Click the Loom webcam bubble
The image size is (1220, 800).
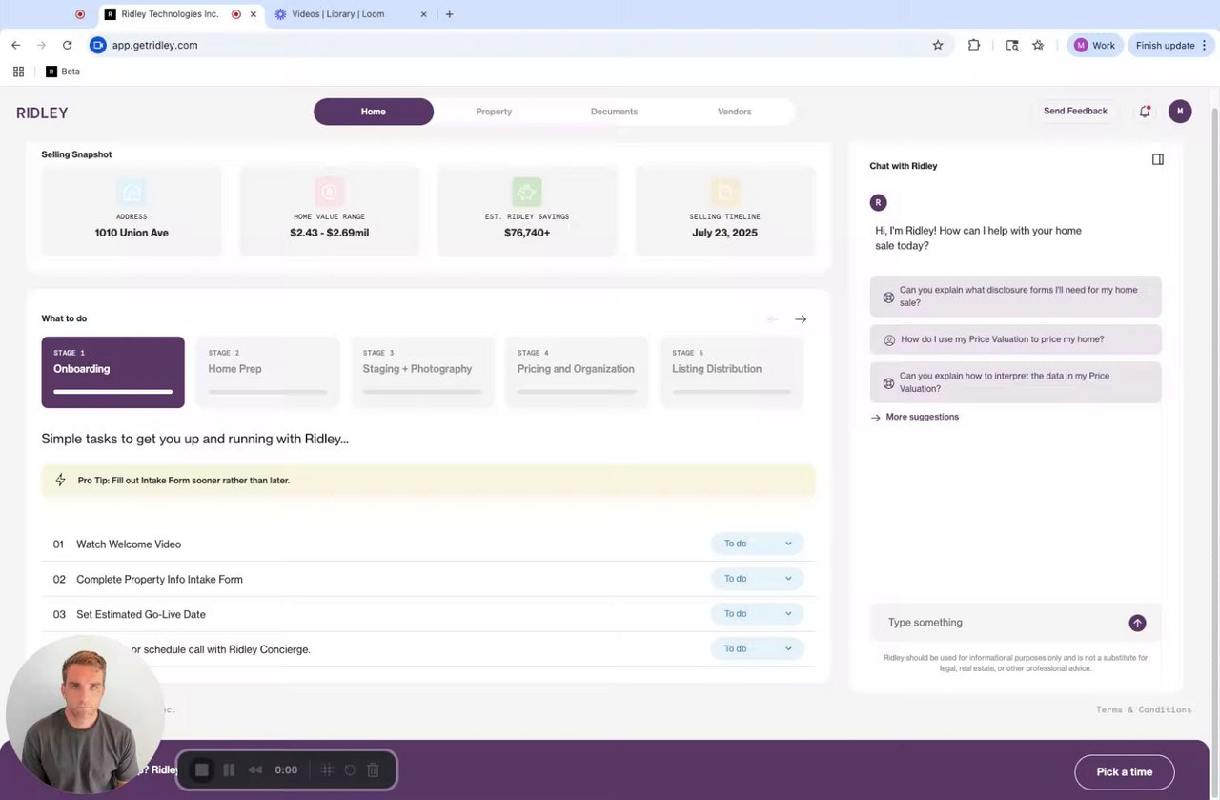pos(84,715)
